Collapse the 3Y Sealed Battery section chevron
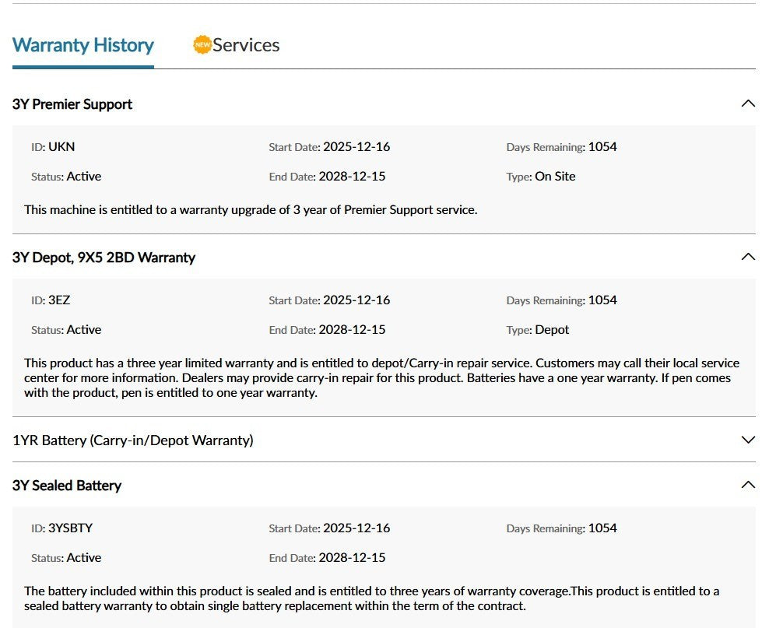776x628 pixels. click(x=748, y=485)
